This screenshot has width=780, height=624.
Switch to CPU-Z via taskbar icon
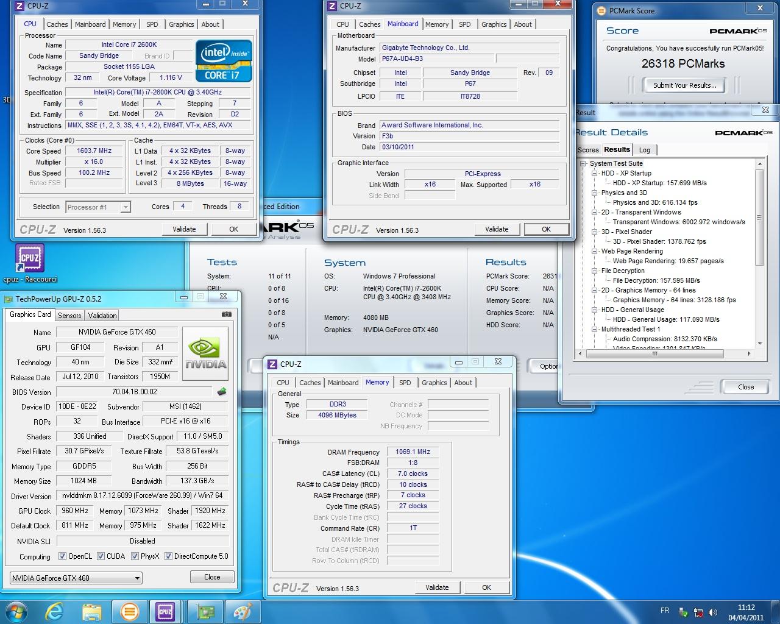click(165, 611)
